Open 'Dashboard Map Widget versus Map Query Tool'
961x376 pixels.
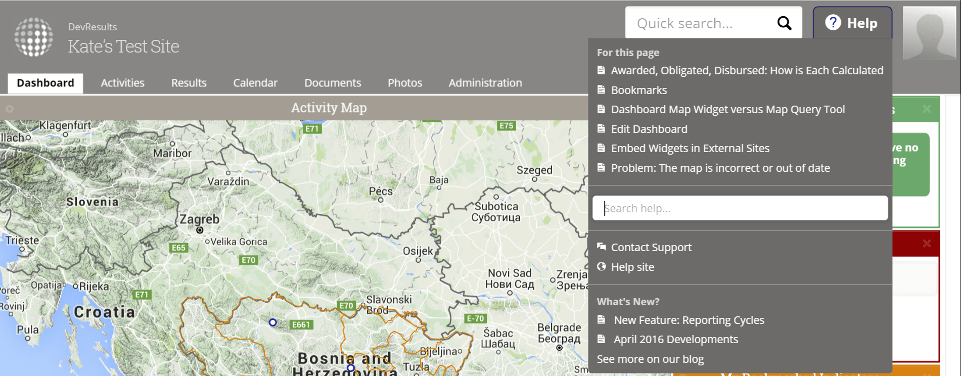(728, 109)
